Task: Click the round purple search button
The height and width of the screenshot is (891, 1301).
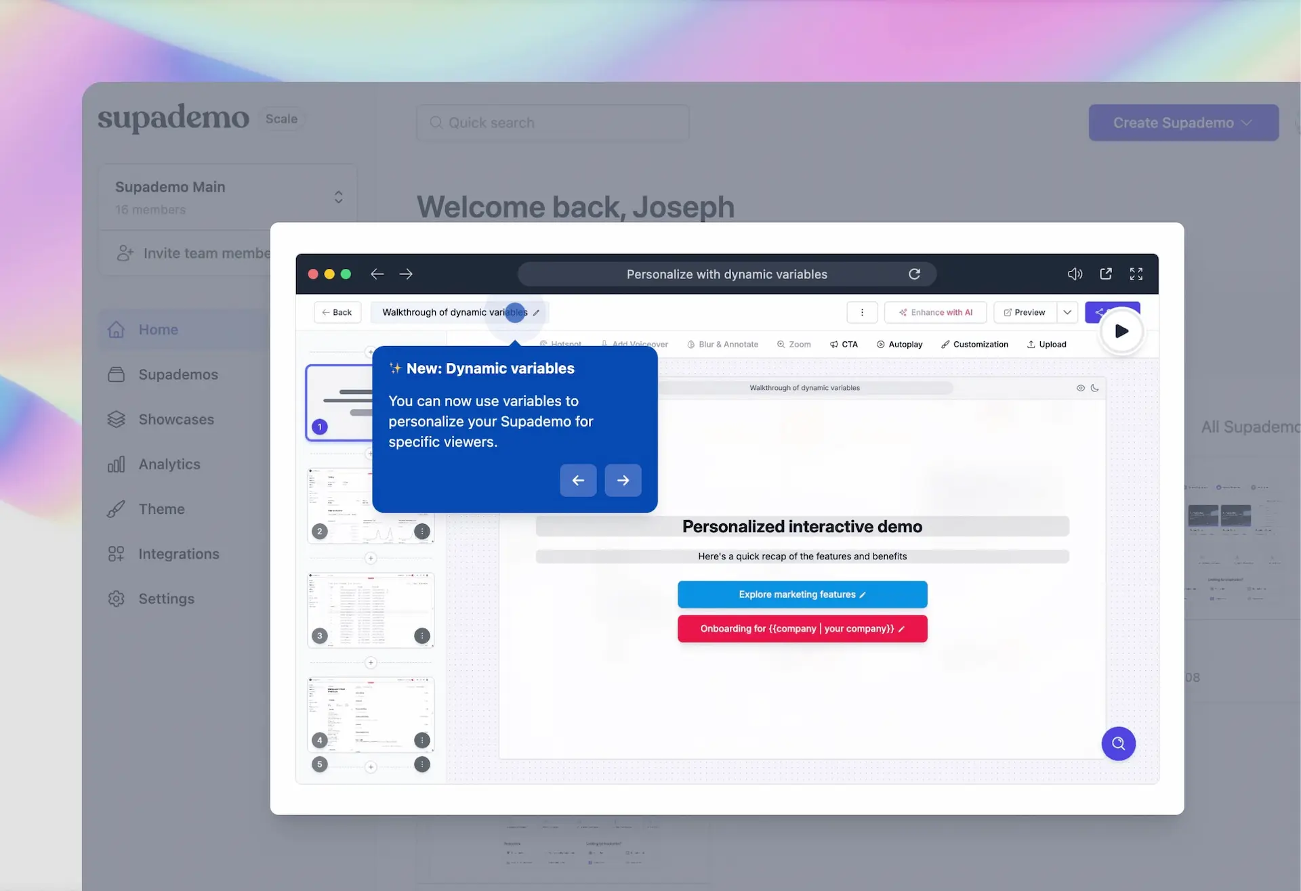Action: (1119, 743)
